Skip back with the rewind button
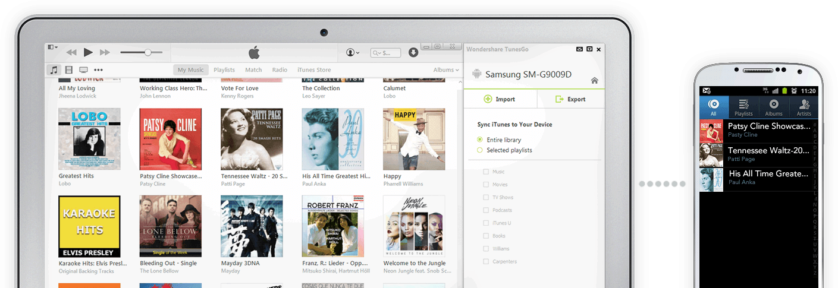The width and height of the screenshot is (838, 288). coord(71,52)
